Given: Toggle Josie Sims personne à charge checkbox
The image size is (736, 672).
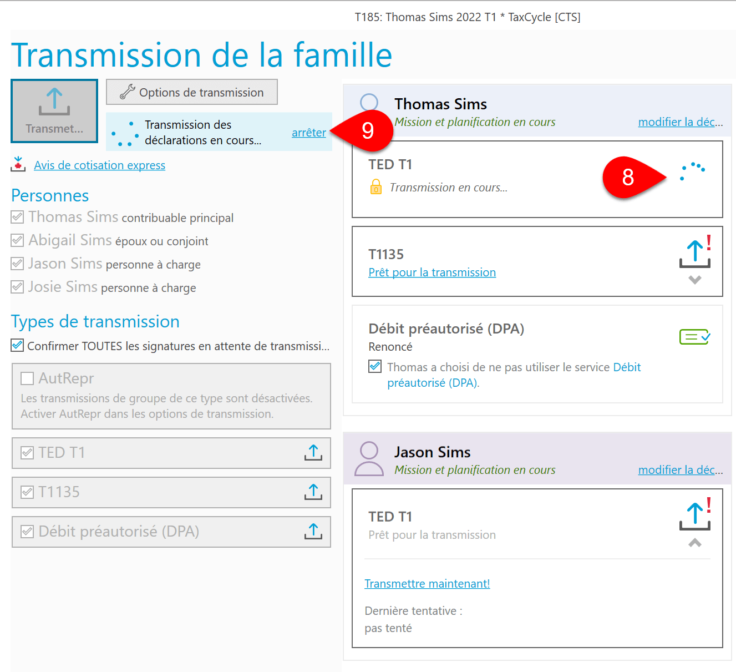Looking at the screenshot, I should point(18,287).
